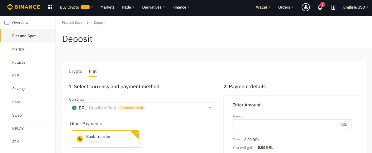Open Margin in the sidebar
This screenshot has height=153, width=372.
pos(18,49)
